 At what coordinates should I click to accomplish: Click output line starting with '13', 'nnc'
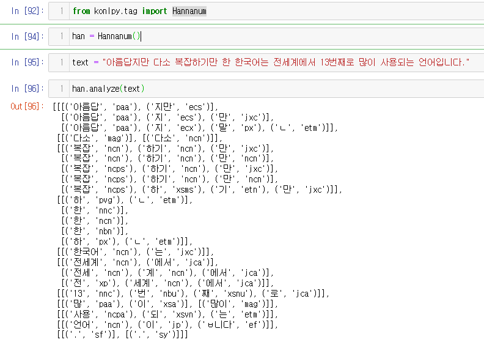193,294
